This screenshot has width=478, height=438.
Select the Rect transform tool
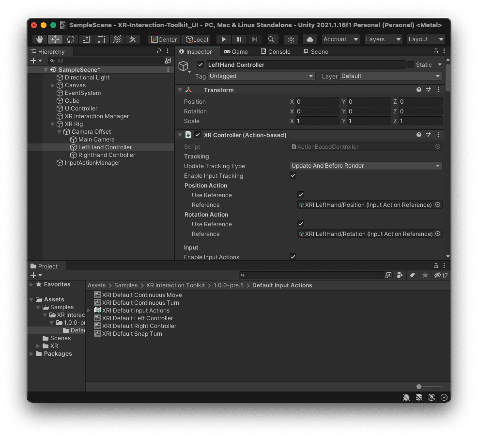102,39
